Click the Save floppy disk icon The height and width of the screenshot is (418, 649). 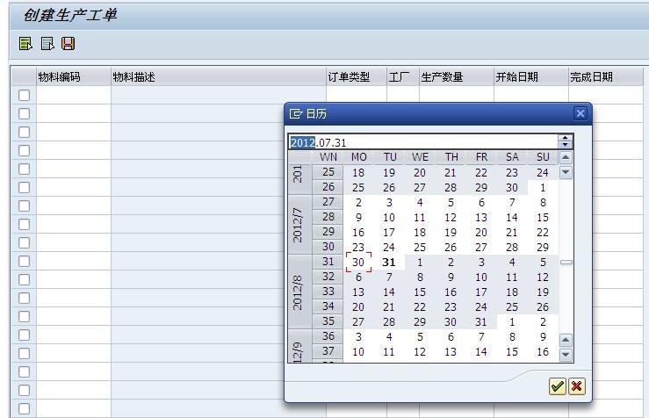click(x=69, y=43)
